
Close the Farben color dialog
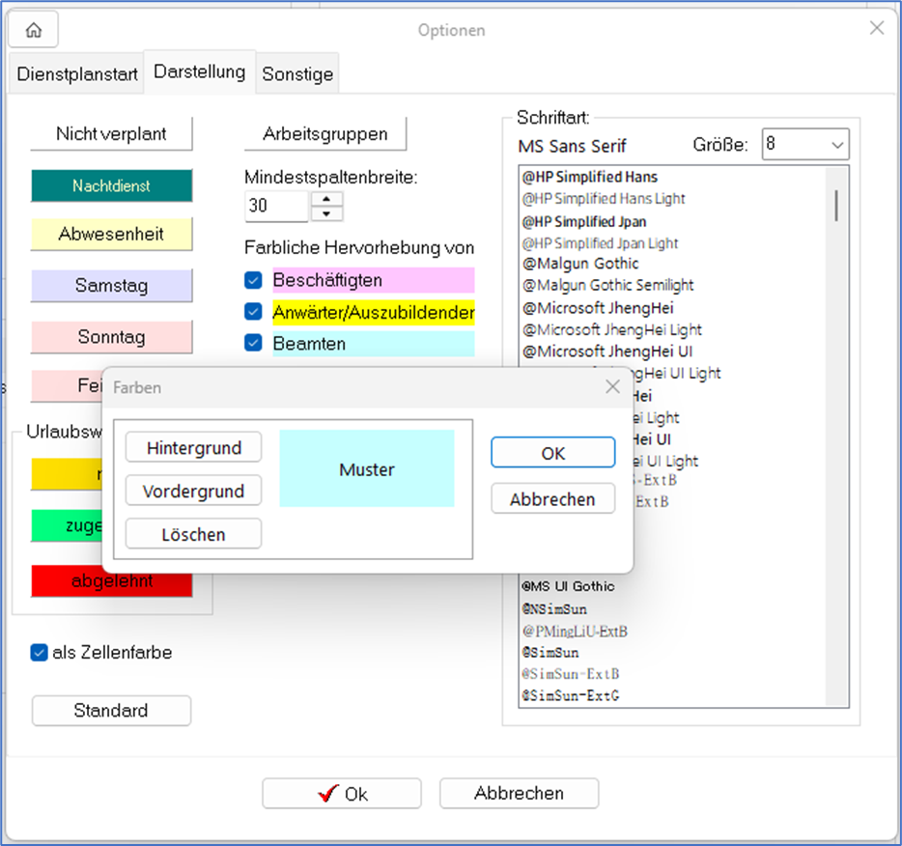tap(612, 386)
